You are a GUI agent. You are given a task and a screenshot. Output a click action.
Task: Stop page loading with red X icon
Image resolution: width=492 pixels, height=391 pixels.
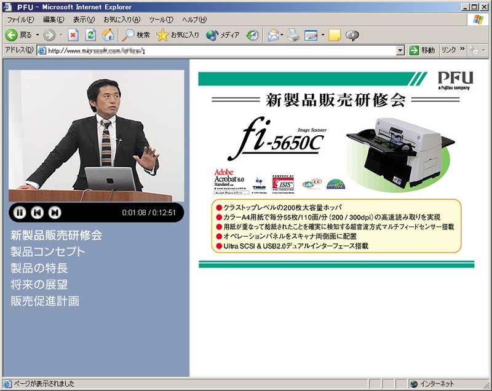(x=73, y=35)
